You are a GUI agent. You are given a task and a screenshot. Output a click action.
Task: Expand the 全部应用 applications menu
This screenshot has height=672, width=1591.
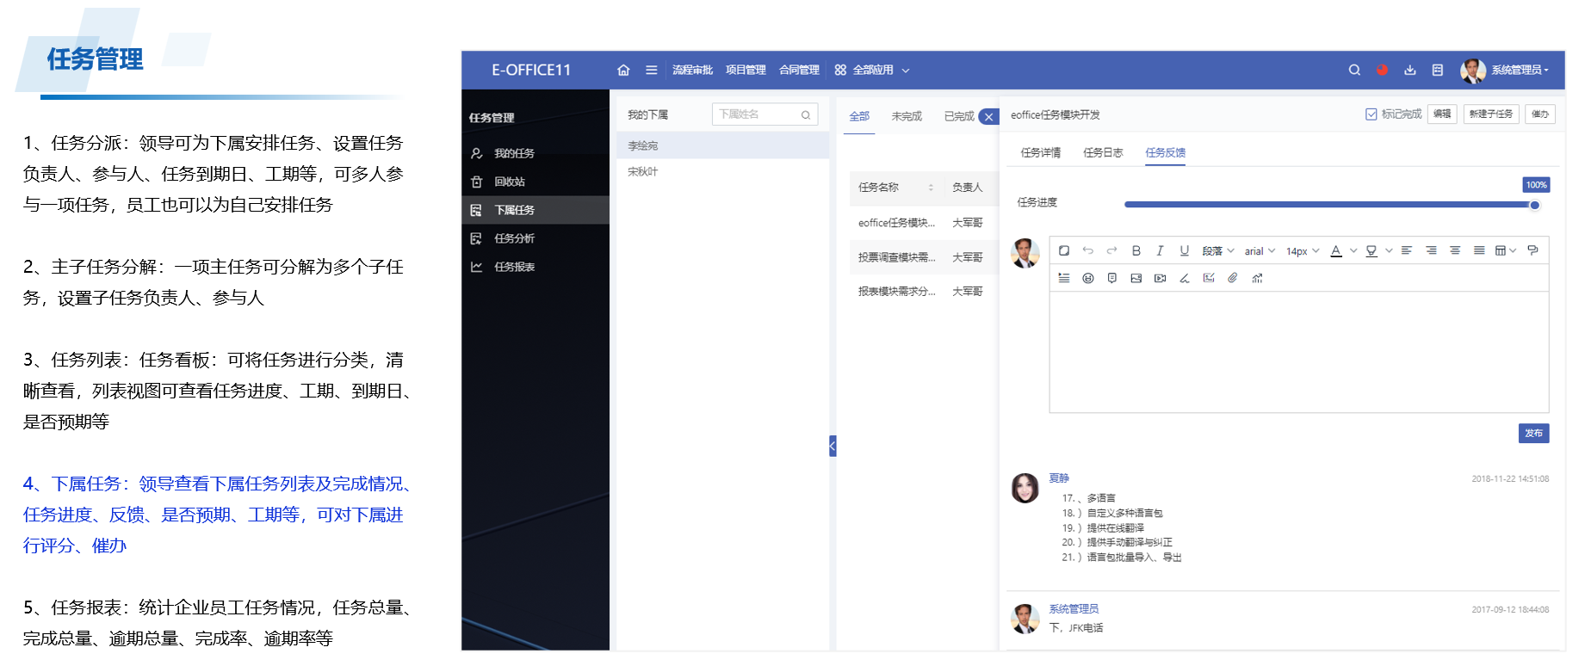(x=871, y=71)
